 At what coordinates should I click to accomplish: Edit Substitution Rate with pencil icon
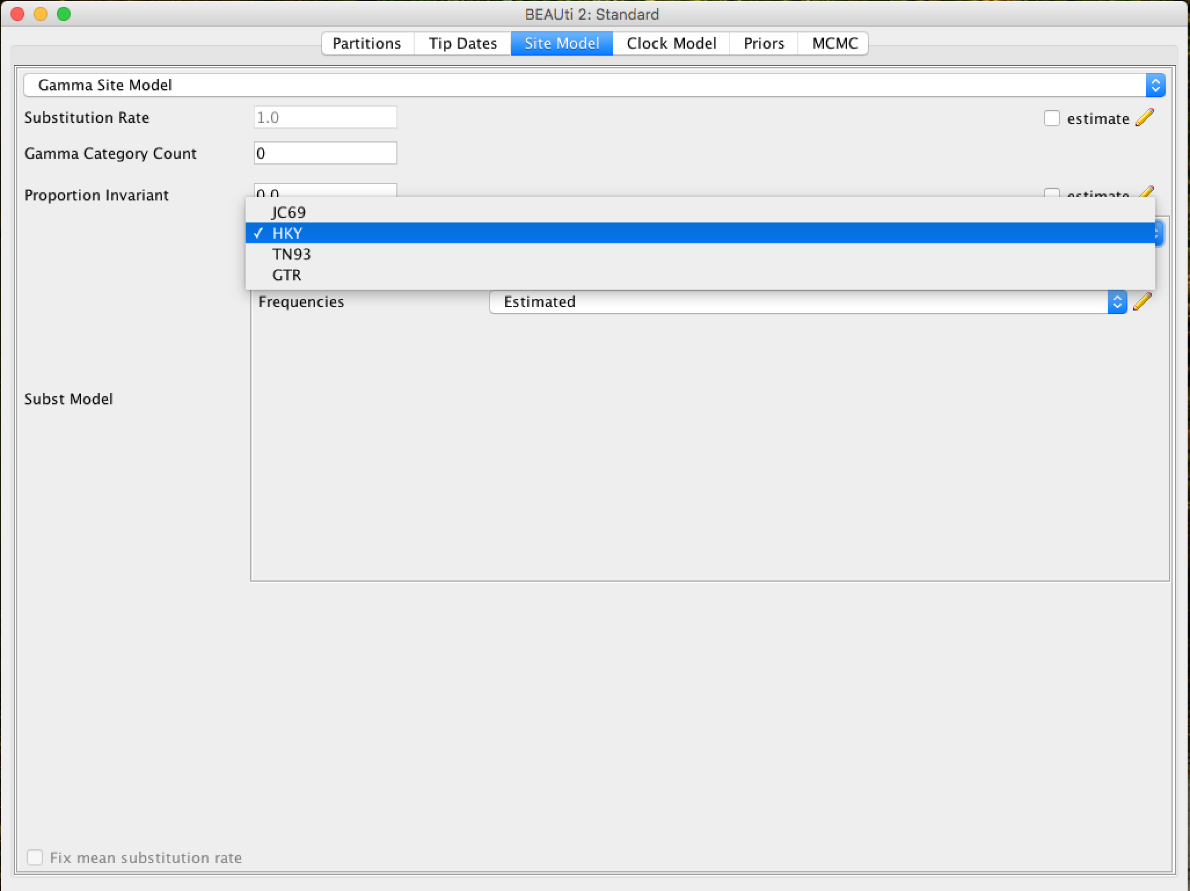1144,118
